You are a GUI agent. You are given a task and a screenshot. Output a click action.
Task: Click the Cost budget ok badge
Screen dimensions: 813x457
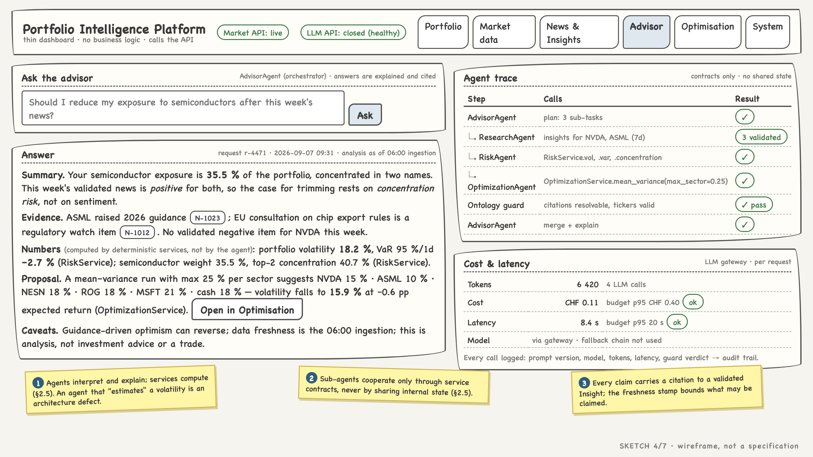(693, 302)
